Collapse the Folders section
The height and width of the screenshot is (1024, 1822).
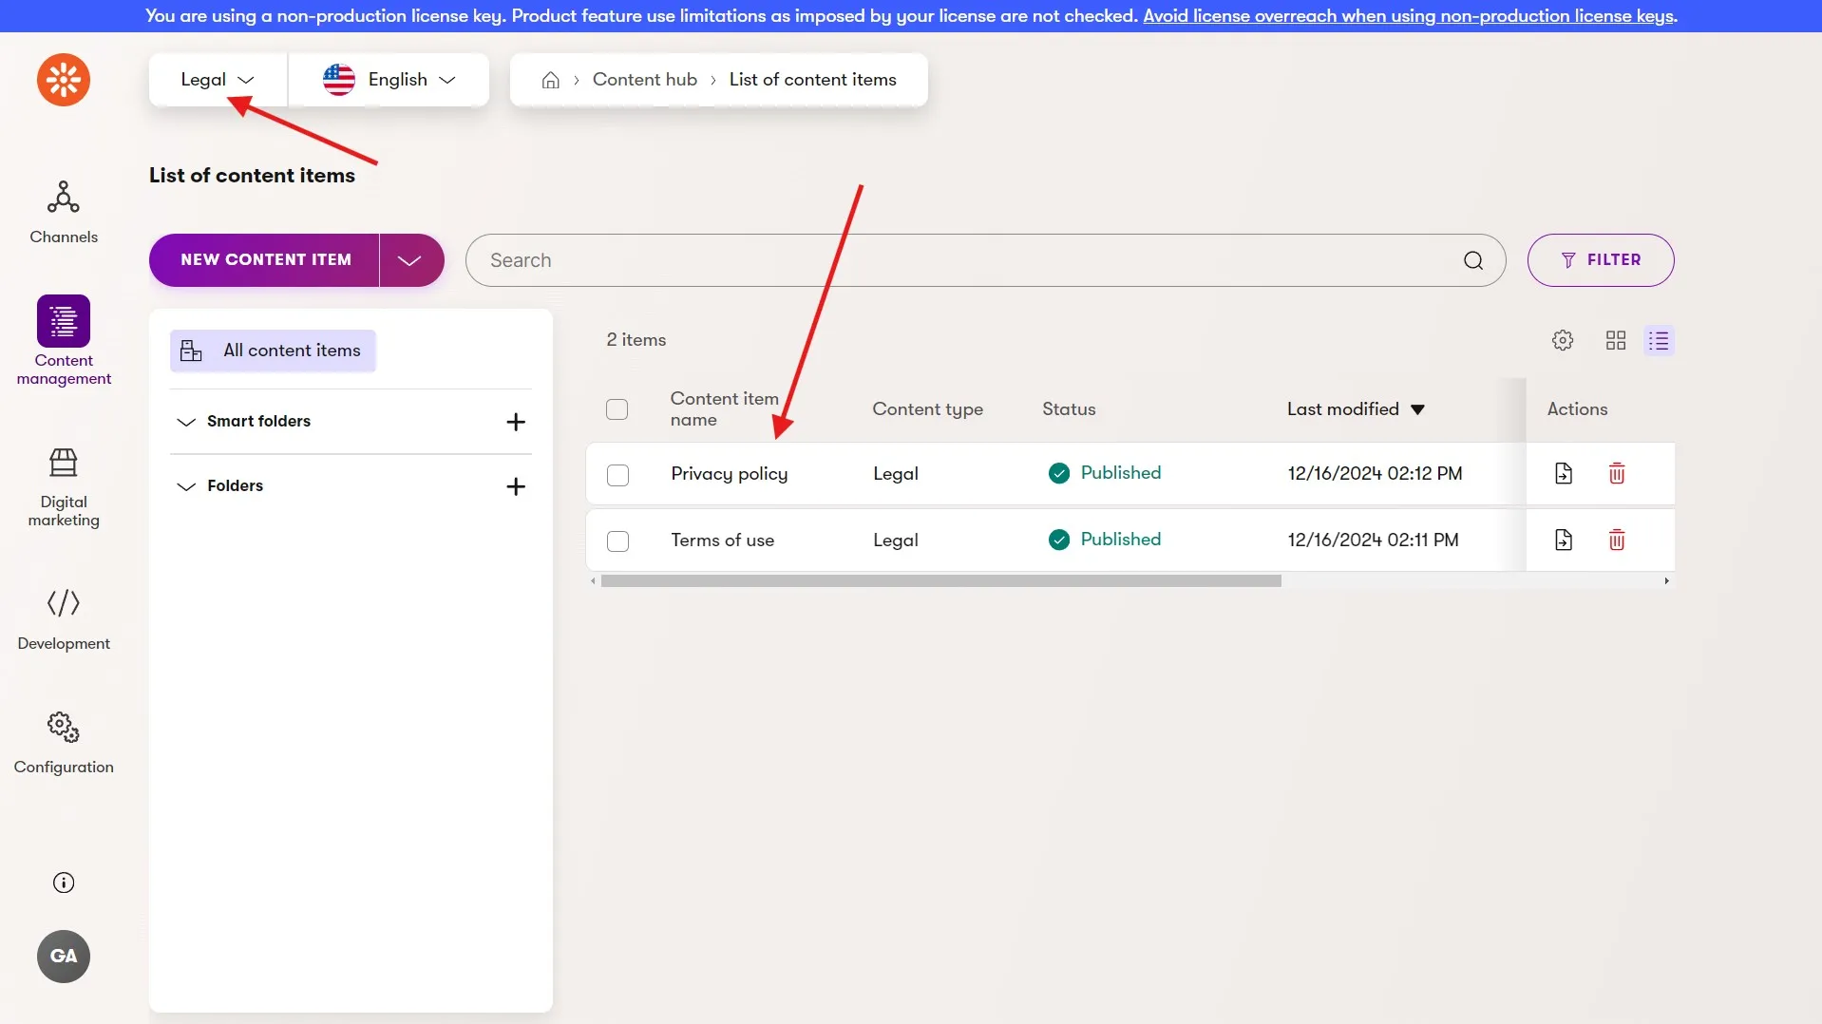tap(186, 486)
